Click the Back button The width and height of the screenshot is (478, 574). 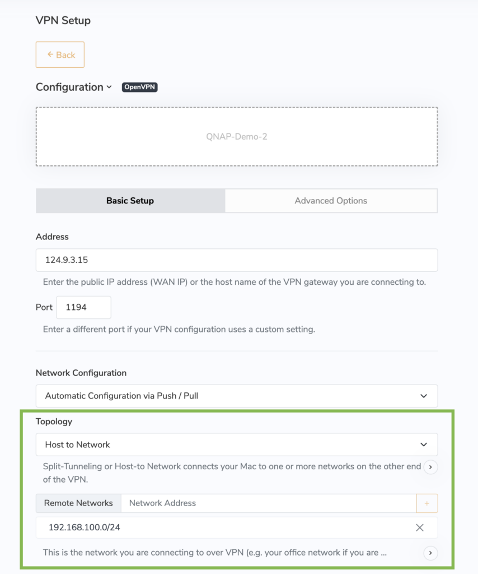point(60,54)
